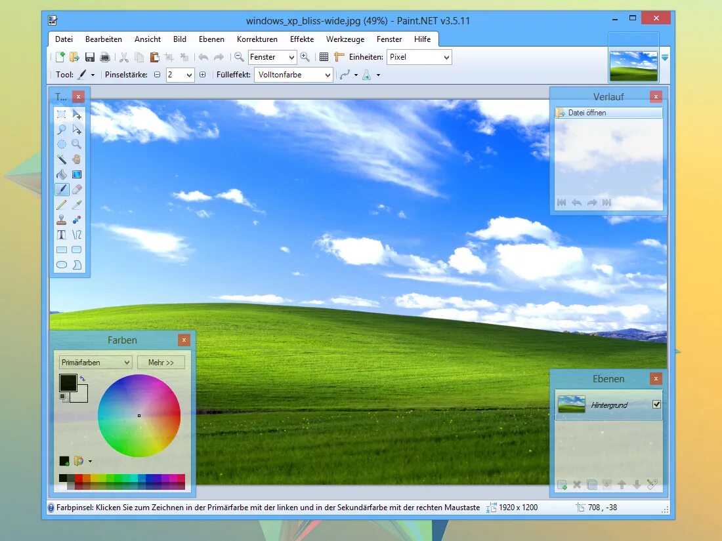Open the Ebenen menu
Image resolution: width=722 pixels, height=541 pixels.
click(x=211, y=39)
